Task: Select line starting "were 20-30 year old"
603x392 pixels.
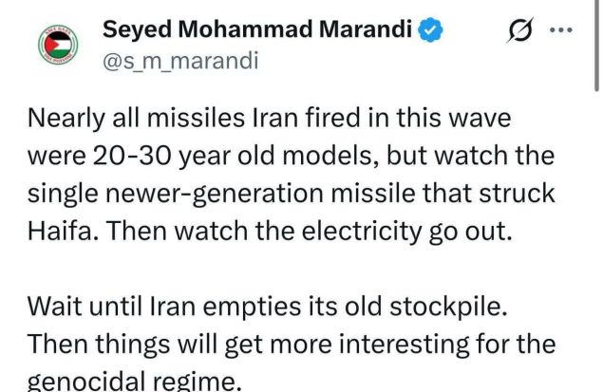Action: click(x=291, y=156)
